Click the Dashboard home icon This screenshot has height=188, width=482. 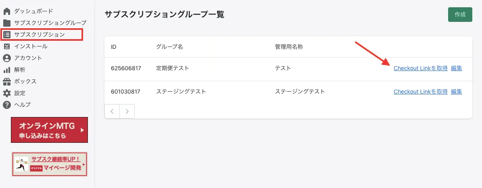7,11
